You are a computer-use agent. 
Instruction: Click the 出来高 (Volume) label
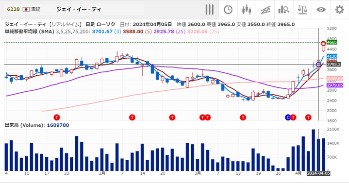tap(25, 125)
